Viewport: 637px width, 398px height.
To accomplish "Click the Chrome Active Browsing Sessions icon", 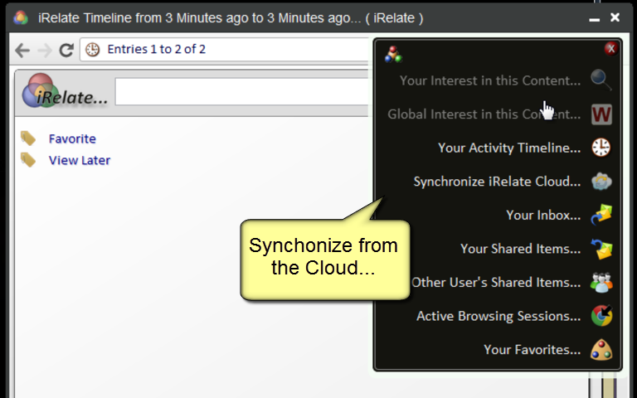I will (601, 316).
